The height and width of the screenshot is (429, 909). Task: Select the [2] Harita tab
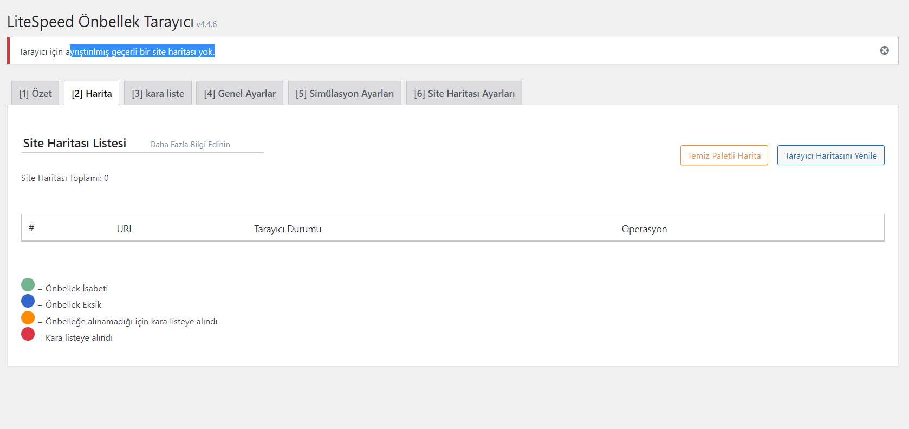[x=92, y=93]
